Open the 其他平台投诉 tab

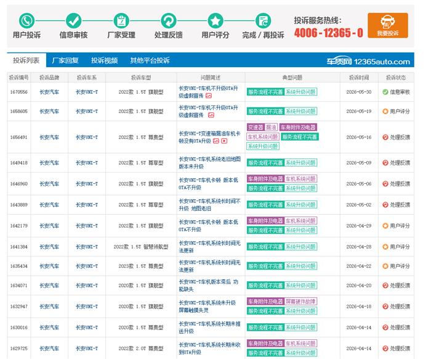coord(150,60)
